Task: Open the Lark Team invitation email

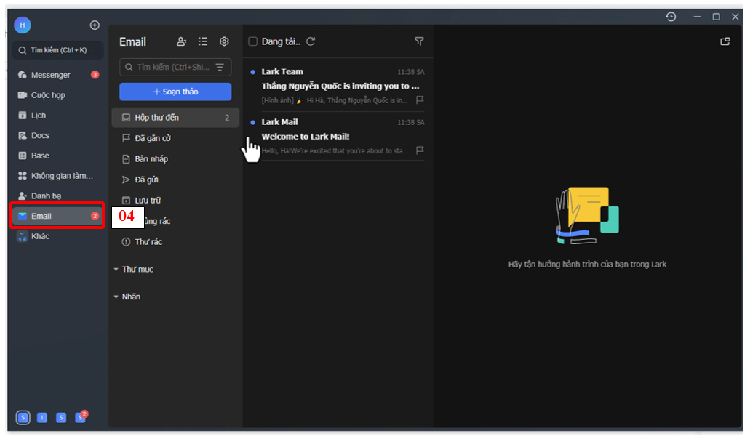Action: (338, 85)
